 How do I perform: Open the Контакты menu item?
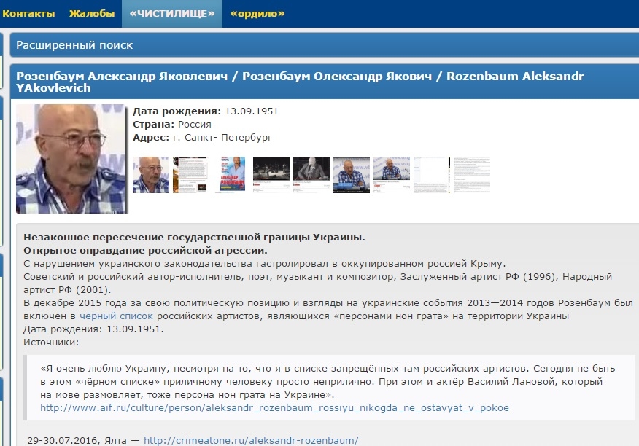coord(28,13)
